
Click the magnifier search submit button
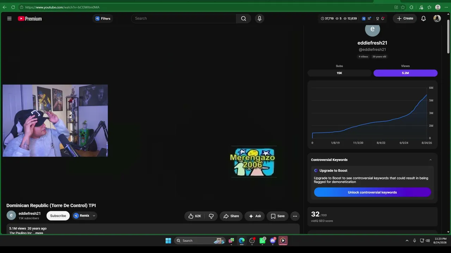tap(243, 19)
